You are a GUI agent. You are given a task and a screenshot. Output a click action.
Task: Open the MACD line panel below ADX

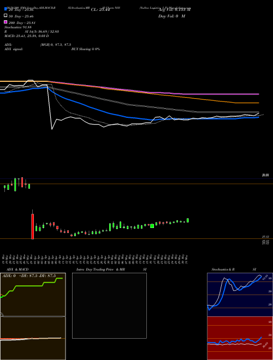33,338
